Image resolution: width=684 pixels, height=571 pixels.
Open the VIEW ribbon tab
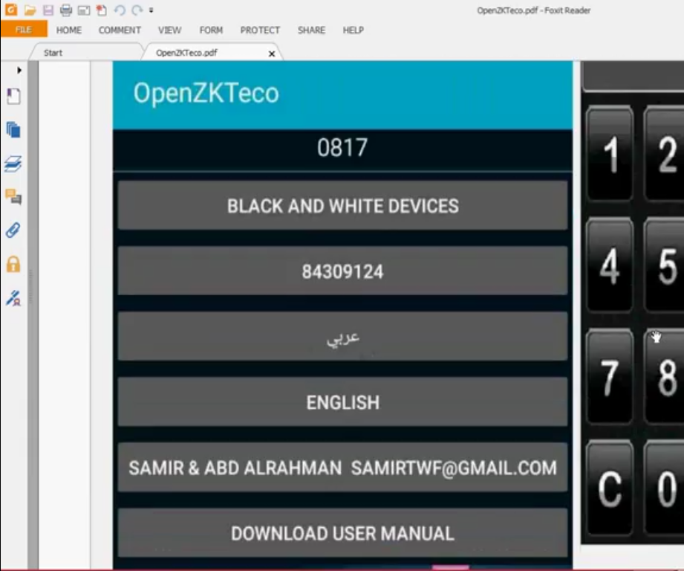(x=169, y=30)
